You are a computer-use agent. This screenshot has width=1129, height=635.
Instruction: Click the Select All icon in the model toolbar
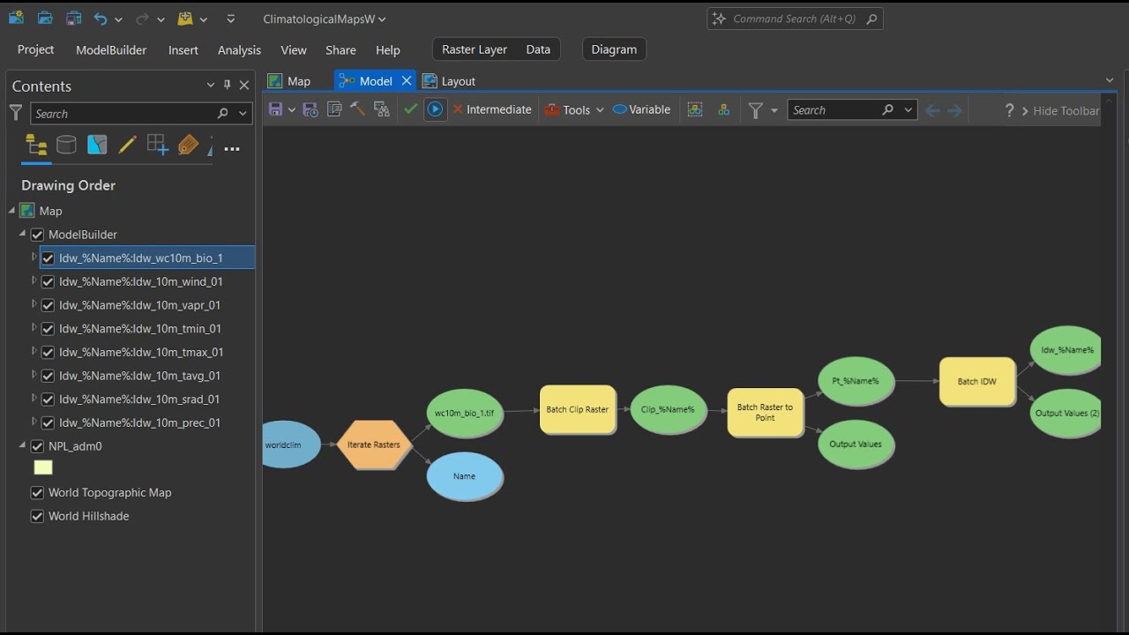point(695,109)
